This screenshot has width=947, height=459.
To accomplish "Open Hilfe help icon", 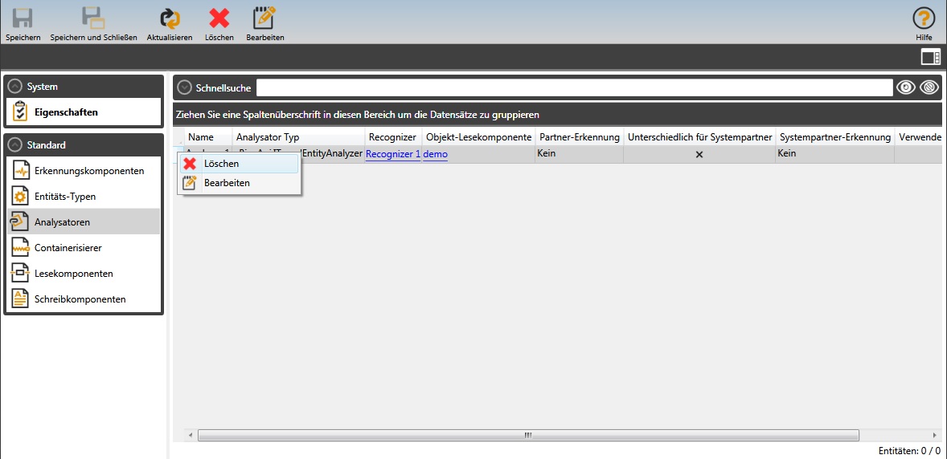I will pyautogui.click(x=924, y=19).
